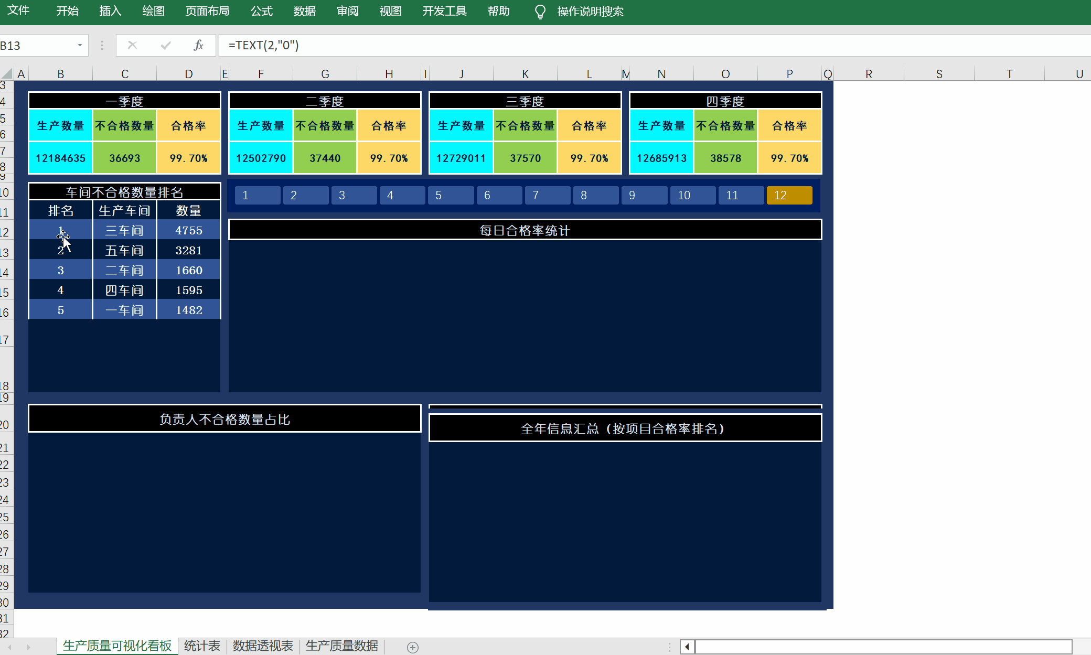Viewport: 1091px width, 655px height.
Task: Open the 公式 ribbon tab
Action: [261, 11]
